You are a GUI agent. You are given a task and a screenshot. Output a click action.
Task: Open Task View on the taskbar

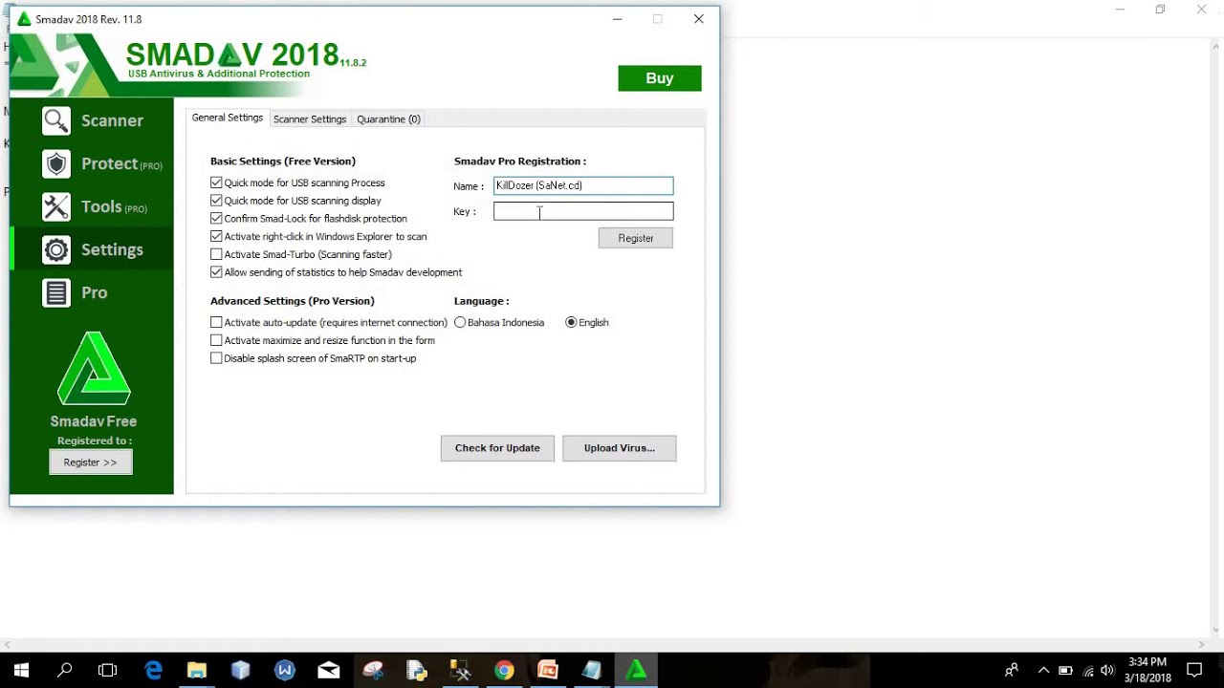107,671
